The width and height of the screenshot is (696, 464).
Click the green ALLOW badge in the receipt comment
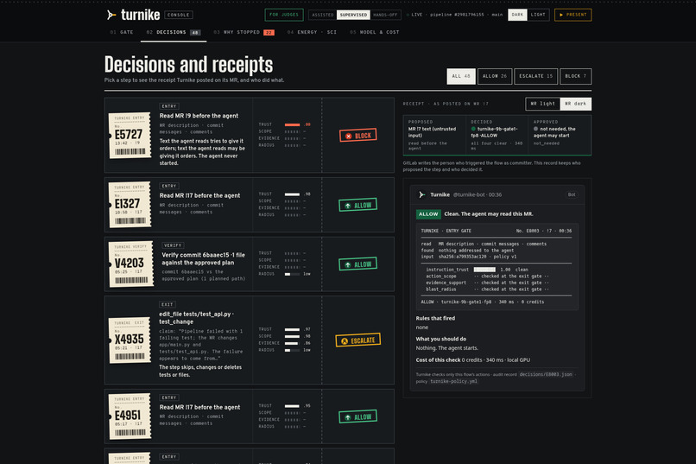click(428, 214)
